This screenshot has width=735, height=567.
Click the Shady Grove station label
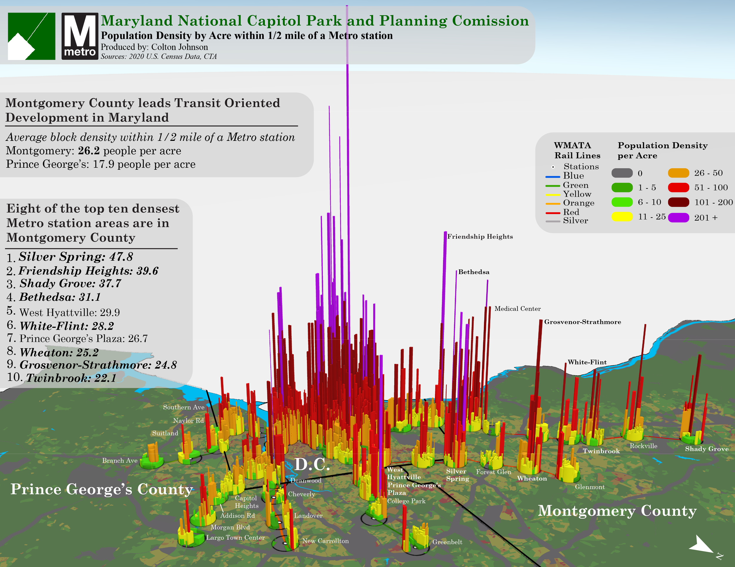pos(706,449)
